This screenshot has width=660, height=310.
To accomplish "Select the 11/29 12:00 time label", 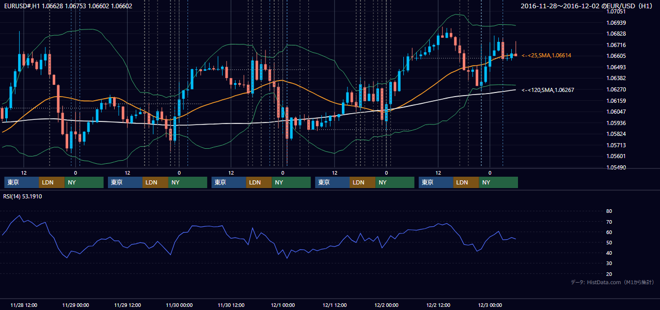I will tap(128, 305).
